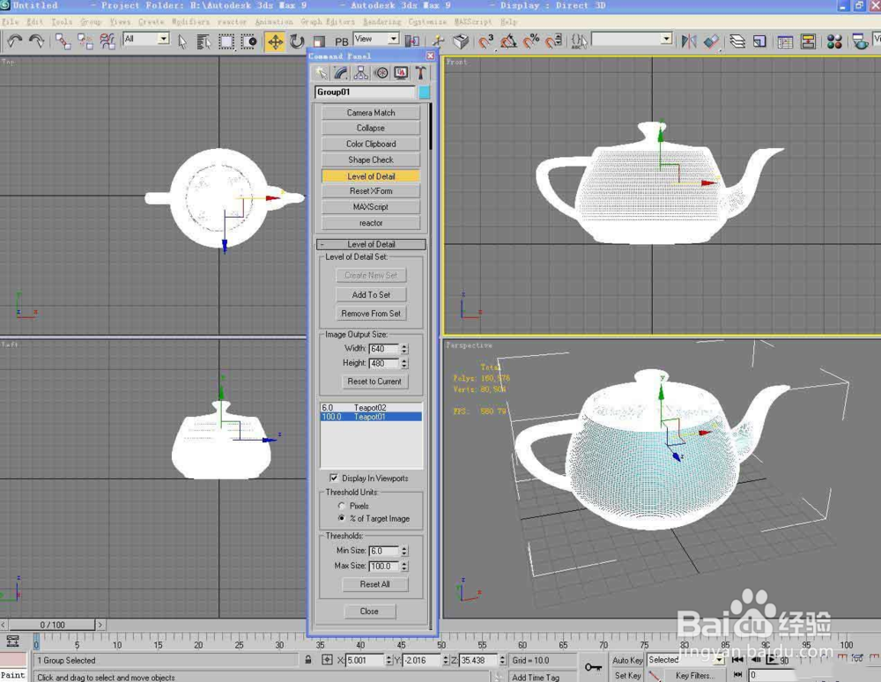Click the Color Clipboard utility button
The width and height of the screenshot is (881, 682).
[x=371, y=144]
